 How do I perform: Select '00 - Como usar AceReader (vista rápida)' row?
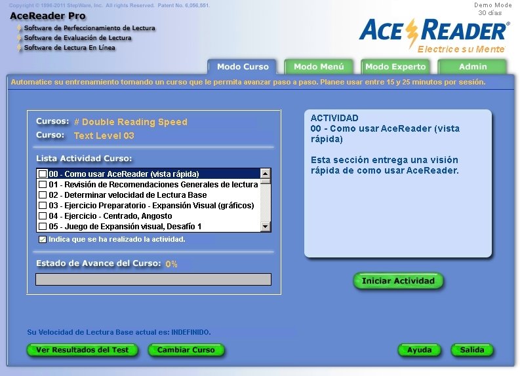148,174
